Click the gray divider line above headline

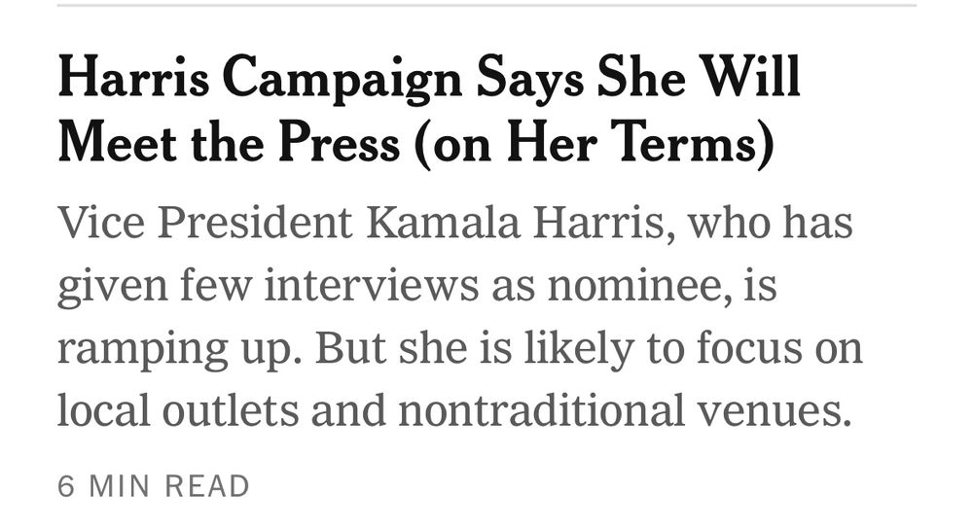tap(486, 5)
